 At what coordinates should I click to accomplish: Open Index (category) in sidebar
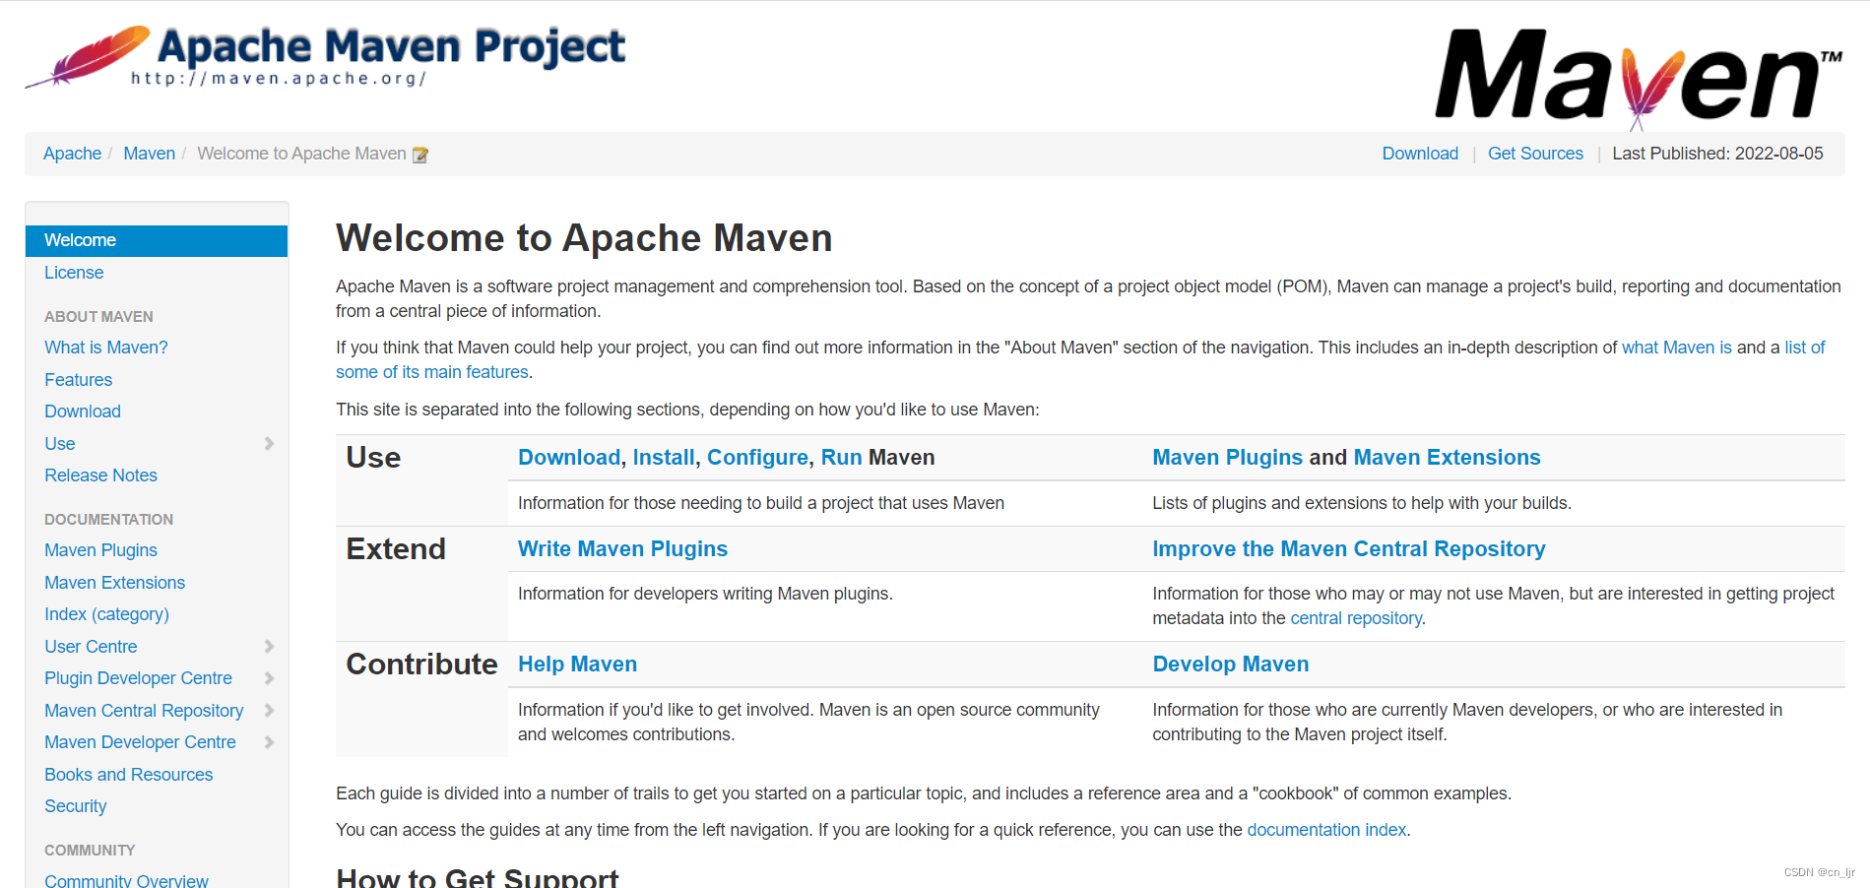(x=106, y=614)
